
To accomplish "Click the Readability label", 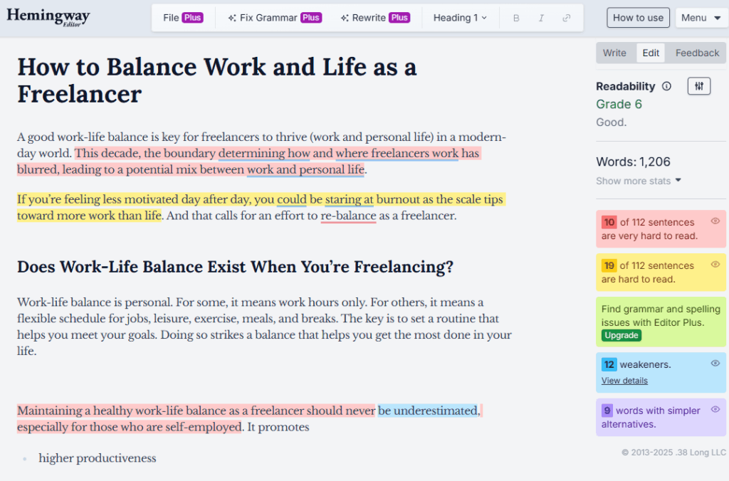I will click(x=625, y=86).
